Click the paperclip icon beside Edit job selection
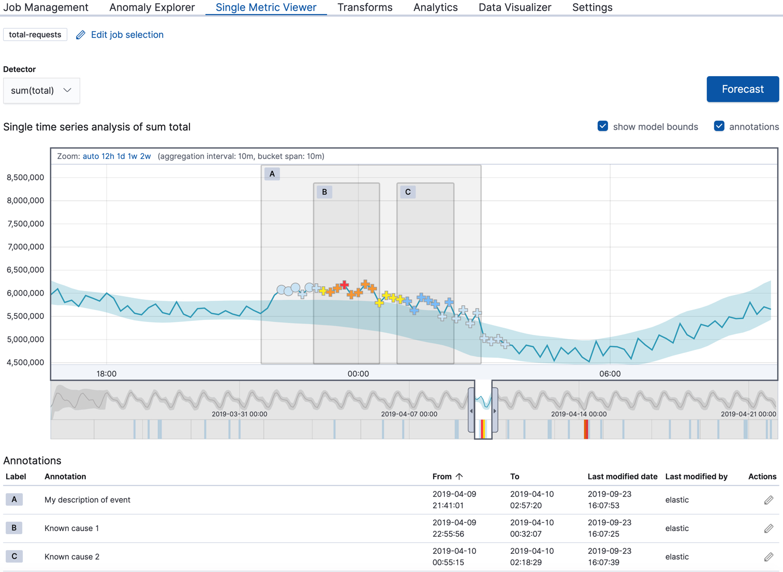Screen dimensions: 783x572 pos(80,35)
